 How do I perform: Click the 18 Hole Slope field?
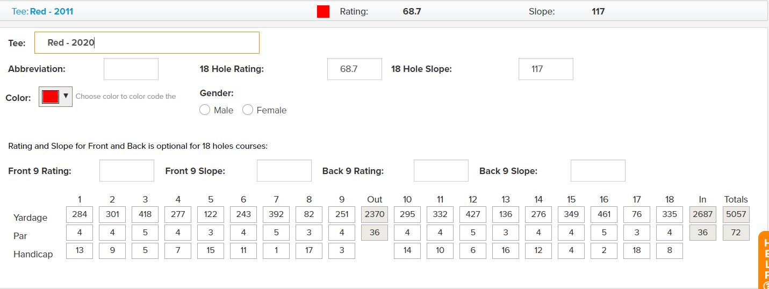pos(546,69)
